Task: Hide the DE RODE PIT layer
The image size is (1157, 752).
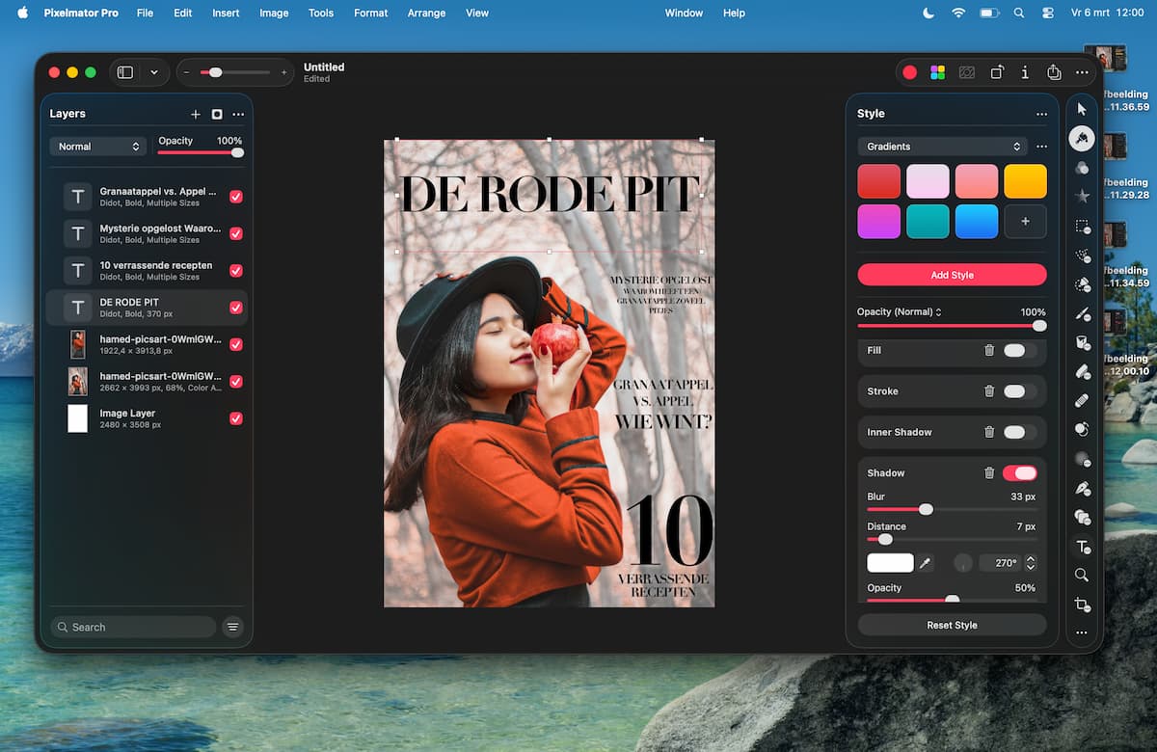Action: pyautogui.click(x=236, y=308)
